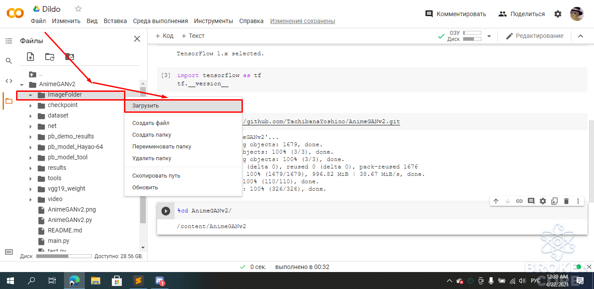The image size is (594, 289).
Task: Expand the checkpoint folder
Action: pos(30,105)
